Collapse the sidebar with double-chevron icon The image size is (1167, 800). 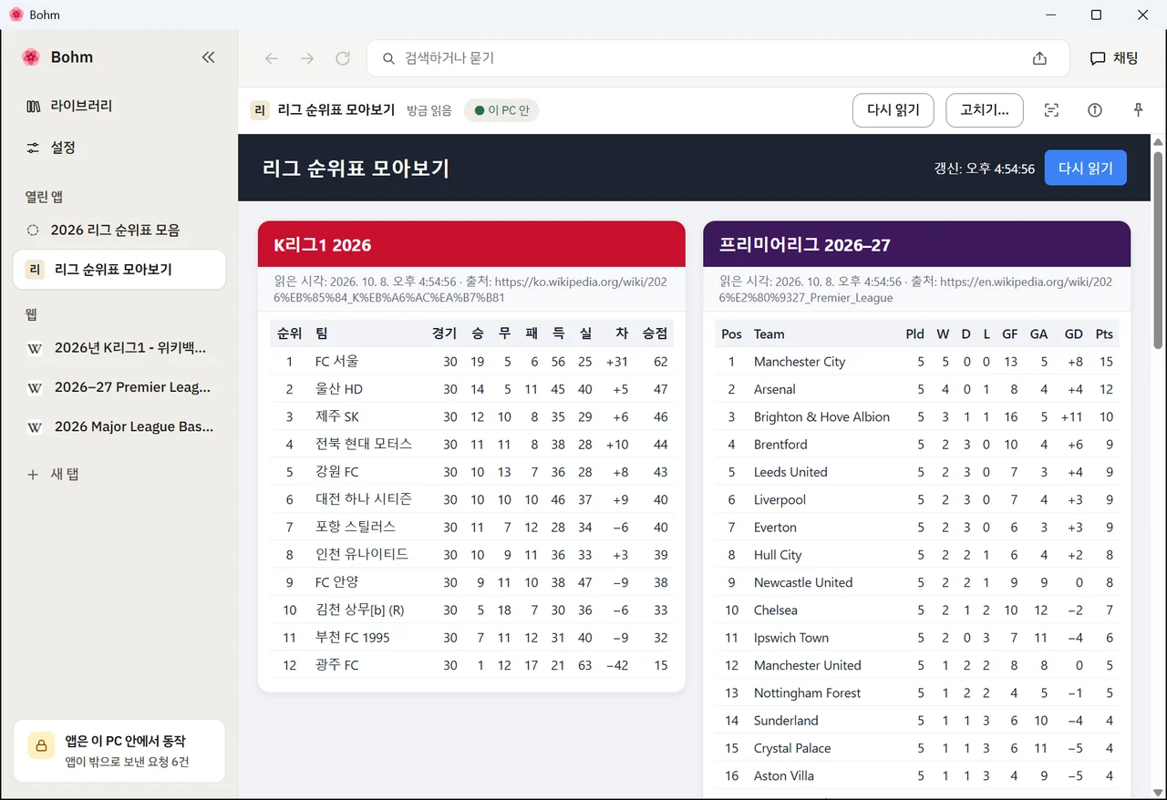click(x=208, y=57)
